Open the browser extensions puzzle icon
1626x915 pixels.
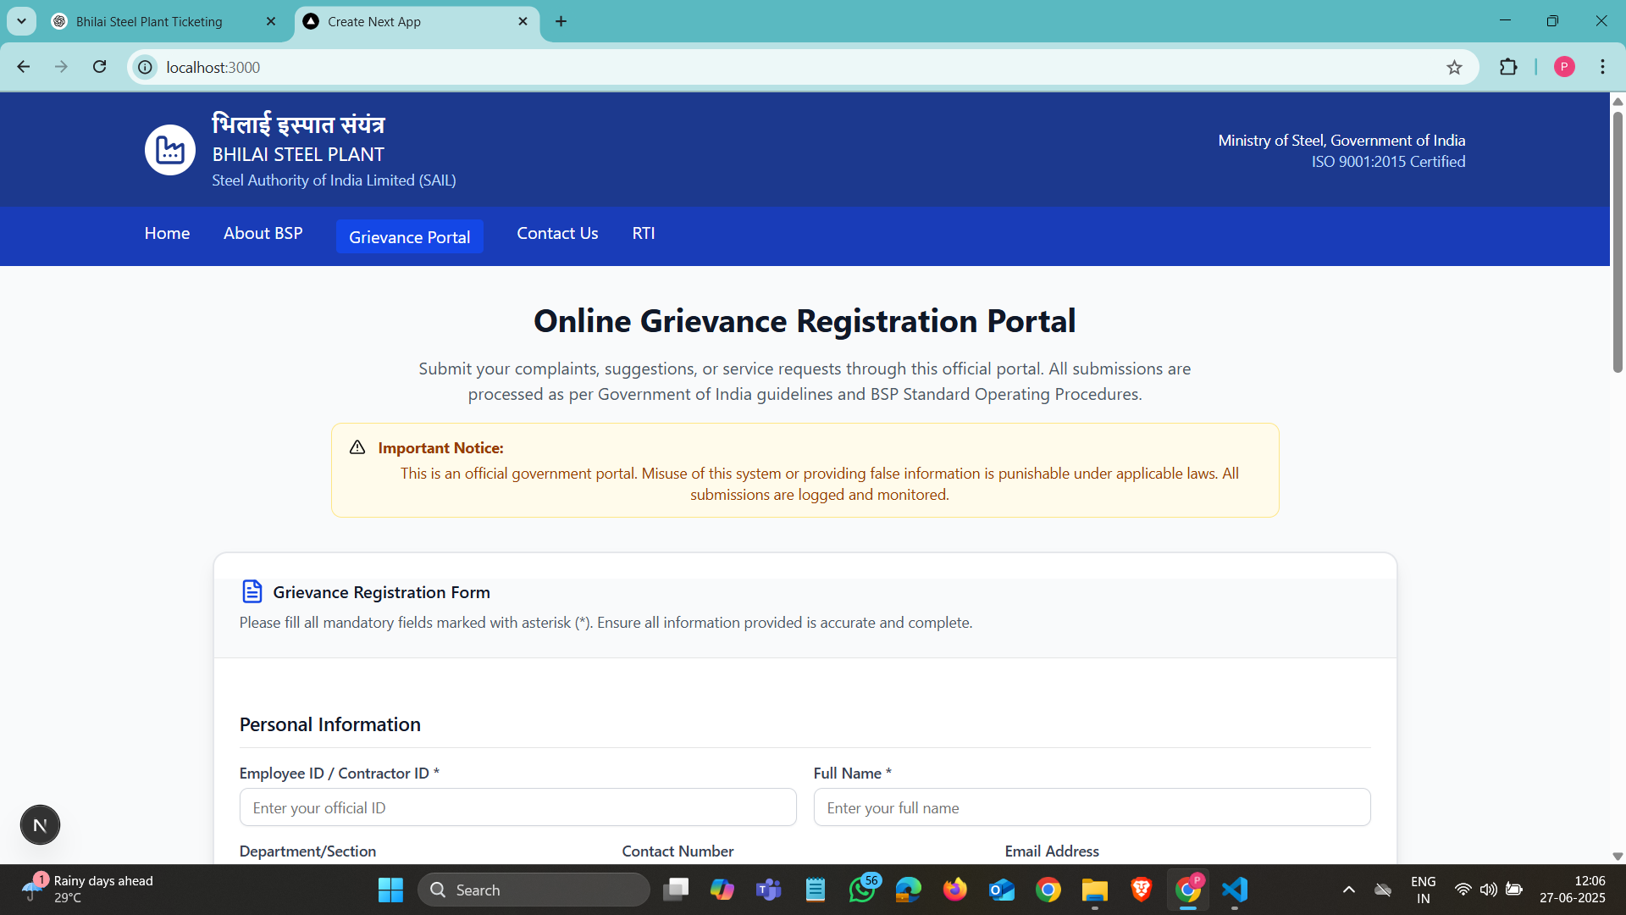pyautogui.click(x=1508, y=67)
